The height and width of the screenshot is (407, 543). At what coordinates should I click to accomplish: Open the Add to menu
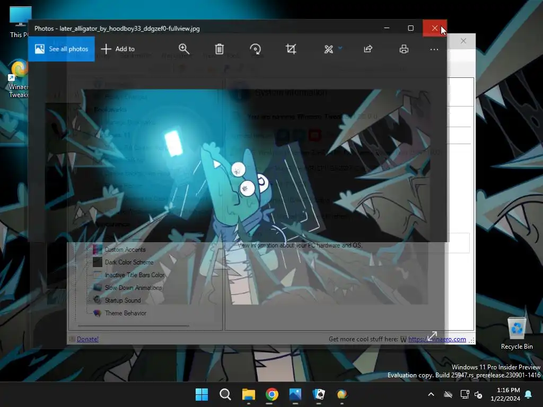click(x=118, y=49)
